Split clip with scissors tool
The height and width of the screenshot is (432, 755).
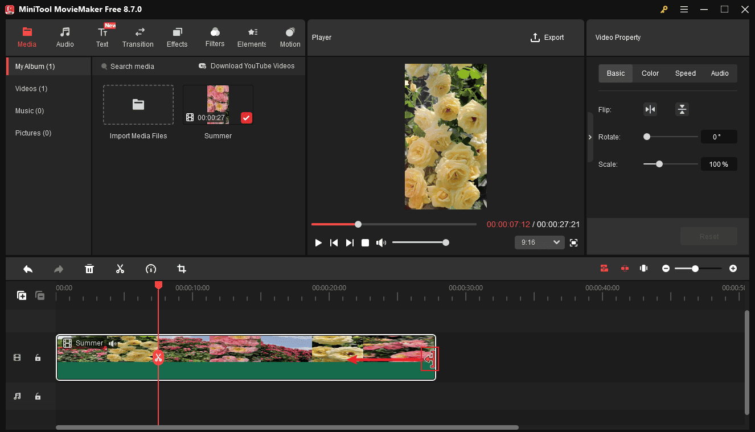pos(120,269)
